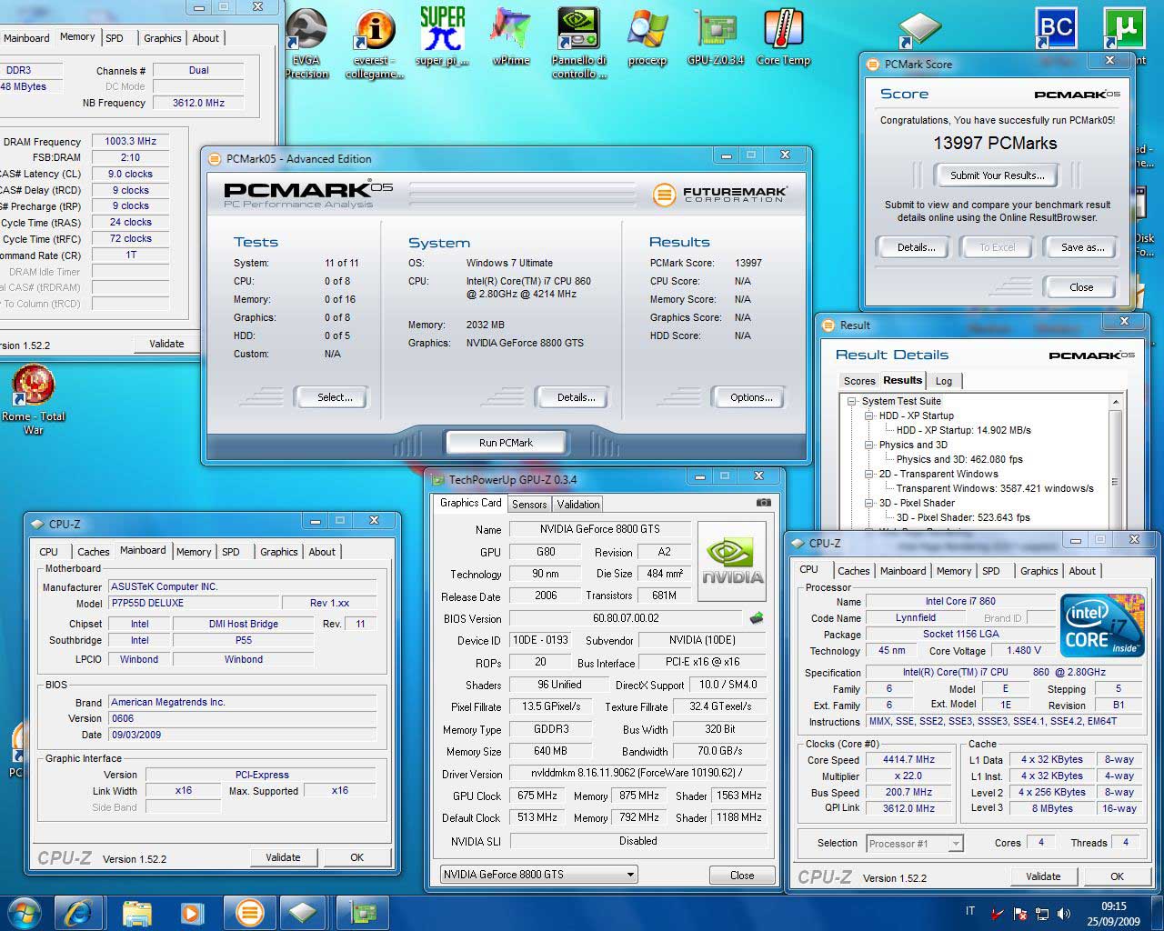Open the EVGA Precision desktop shortcut
The width and height of the screenshot is (1164, 931).
coord(306,44)
